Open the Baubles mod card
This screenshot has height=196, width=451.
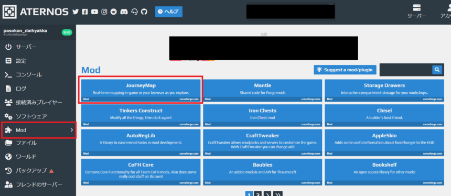263,172
